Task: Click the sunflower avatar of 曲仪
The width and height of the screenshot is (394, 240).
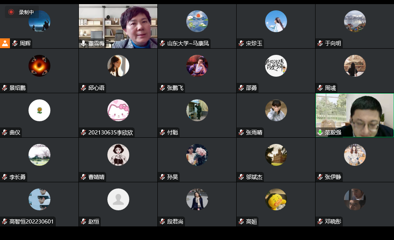Action: [40, 111]
